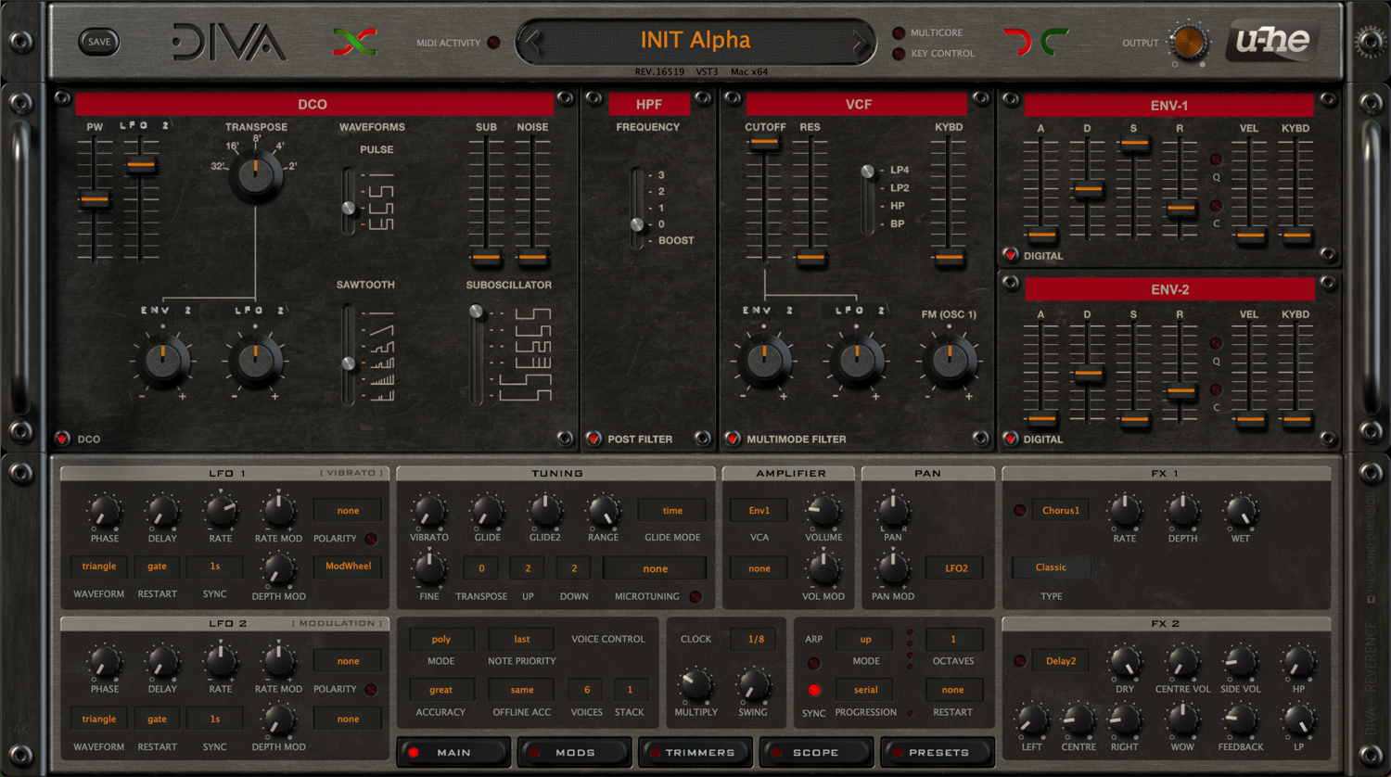Open the voice Mode poly dropdown
The image size is (1391, 777).
point(441,639)
